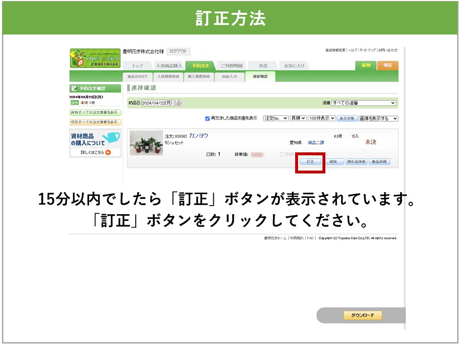
Task: Click the イロドリ・ミドリ site logo
Action: (x=95, y=58)
